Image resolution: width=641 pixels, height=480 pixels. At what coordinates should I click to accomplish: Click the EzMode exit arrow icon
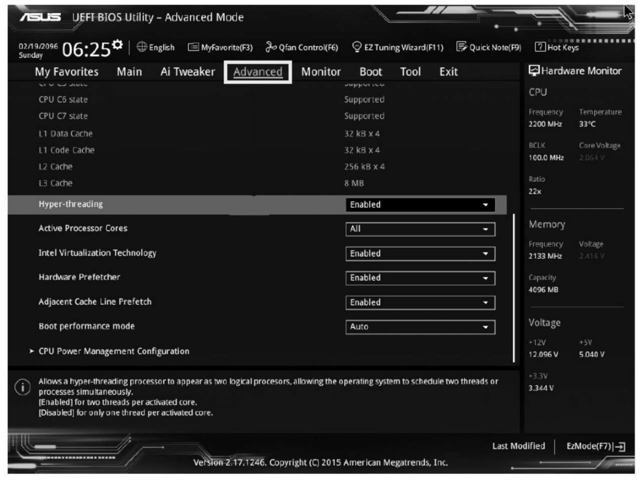[x=620, y=446]
